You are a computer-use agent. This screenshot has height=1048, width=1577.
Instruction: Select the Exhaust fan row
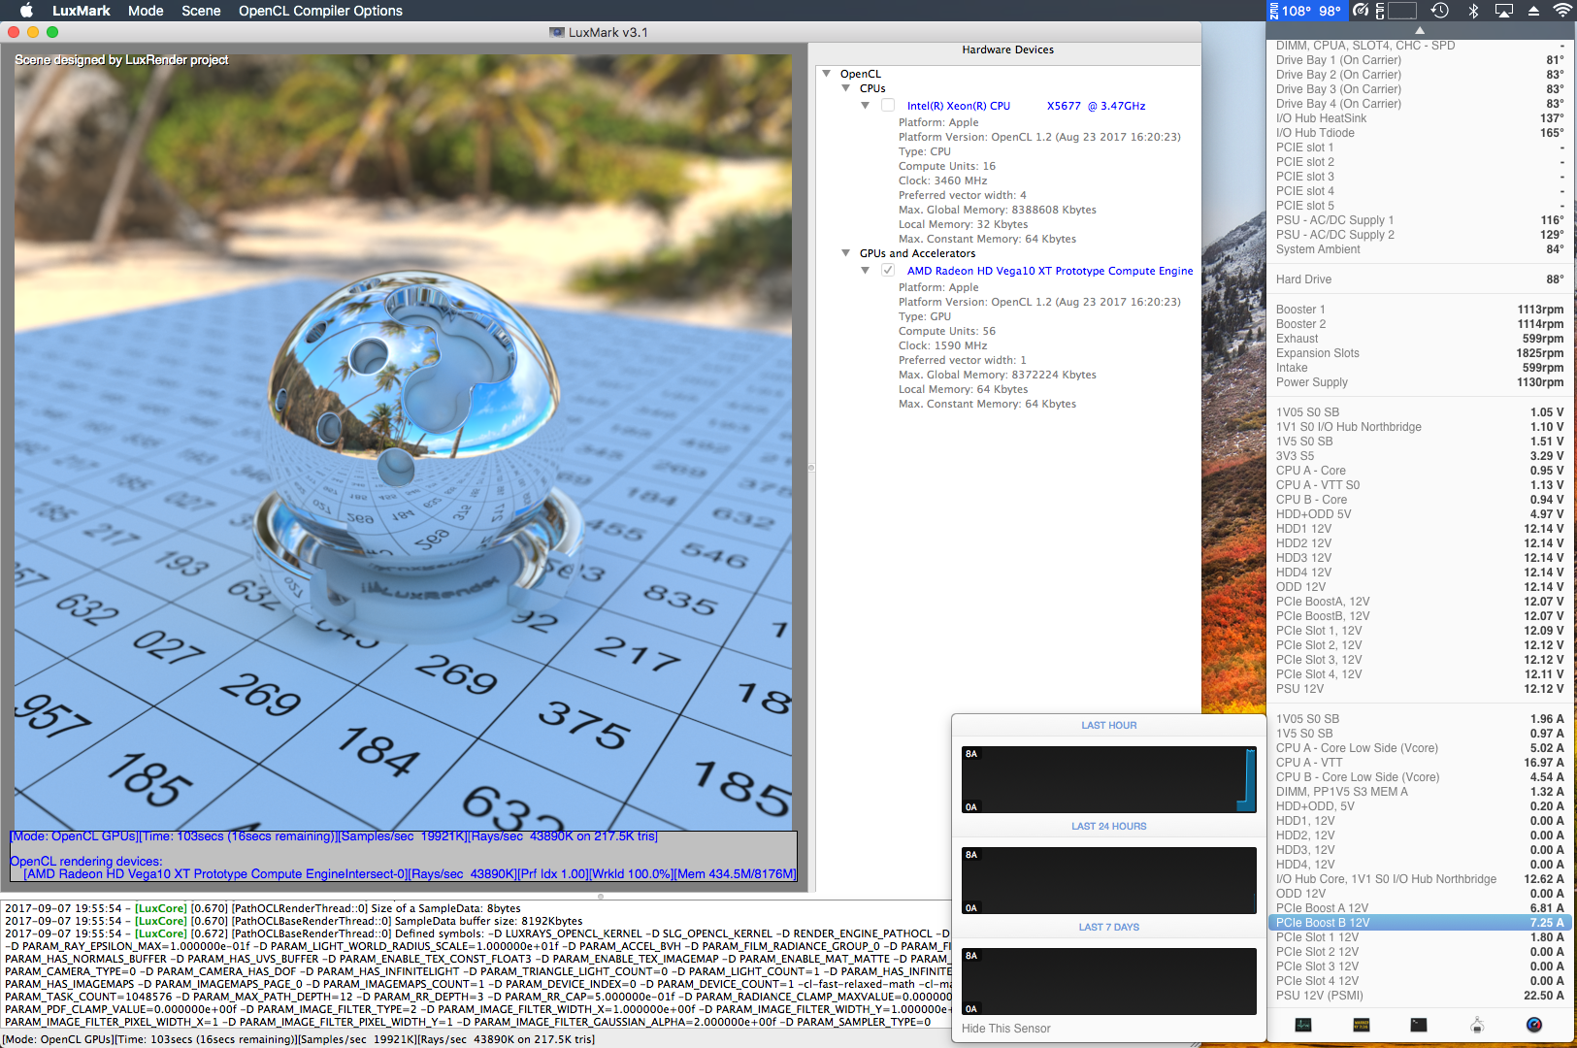click(x=1420, y=339)
